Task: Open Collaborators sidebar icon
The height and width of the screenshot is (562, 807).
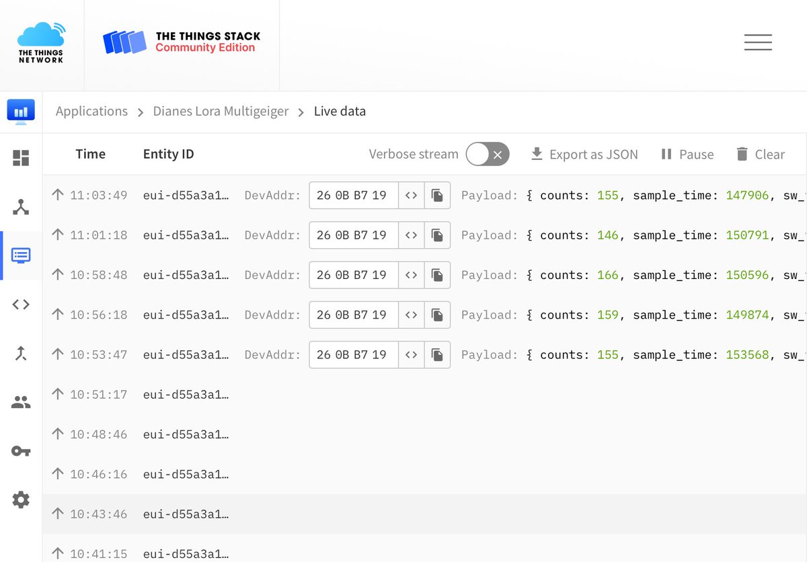Action: click(21, 402)
